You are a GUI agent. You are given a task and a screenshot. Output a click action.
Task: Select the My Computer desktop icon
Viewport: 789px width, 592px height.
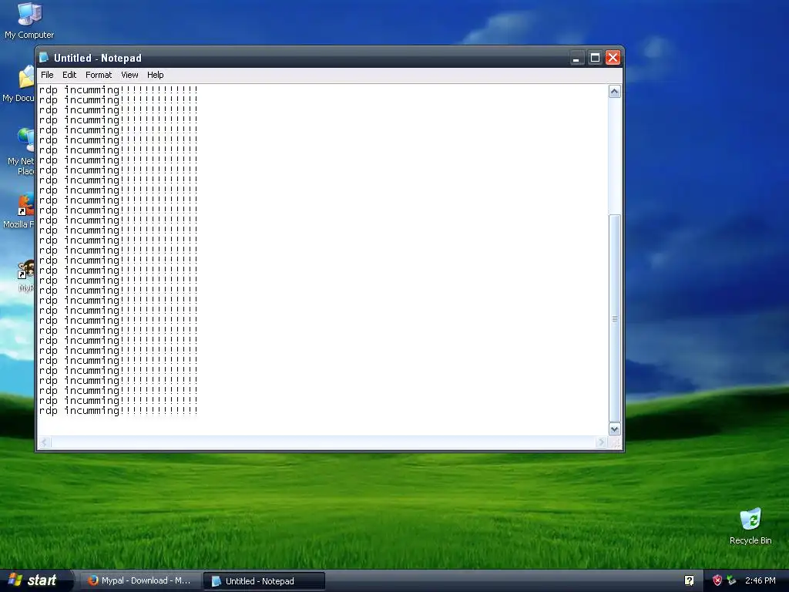pyautogui.click(x=29, y=21)
